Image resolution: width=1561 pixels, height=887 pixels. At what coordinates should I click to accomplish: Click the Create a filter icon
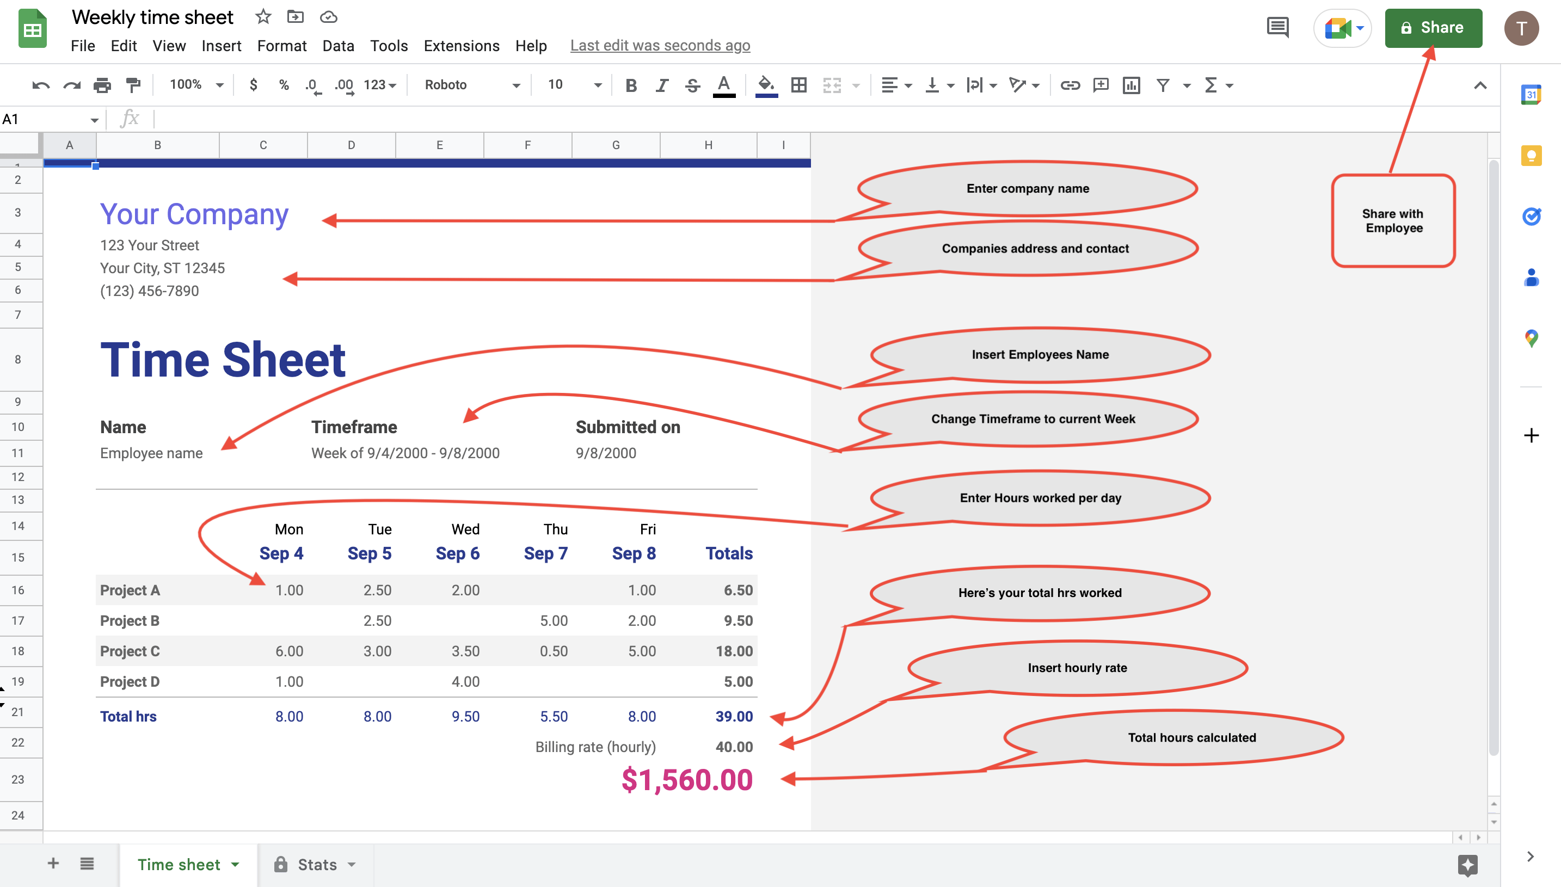tap(1163, 85)
